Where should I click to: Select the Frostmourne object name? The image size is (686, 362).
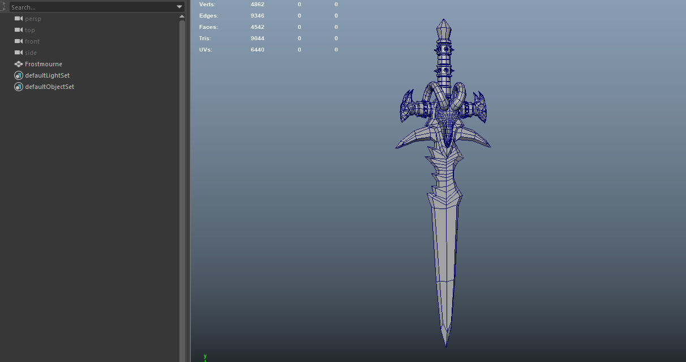44,64
